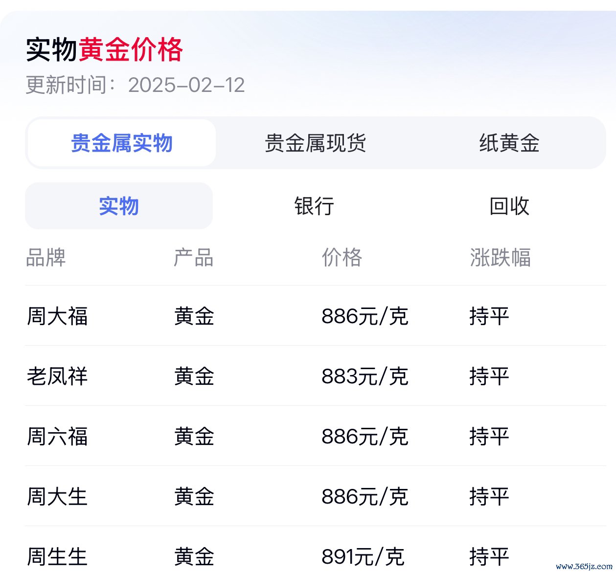Select the 老凤祥 brand name

57,376
